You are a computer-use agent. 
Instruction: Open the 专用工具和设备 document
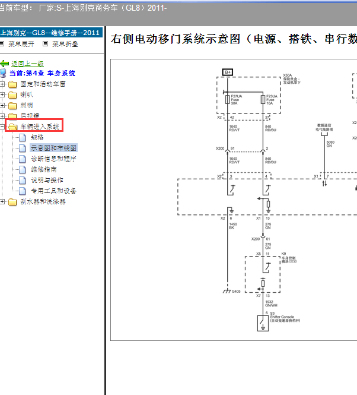[53, 191]
